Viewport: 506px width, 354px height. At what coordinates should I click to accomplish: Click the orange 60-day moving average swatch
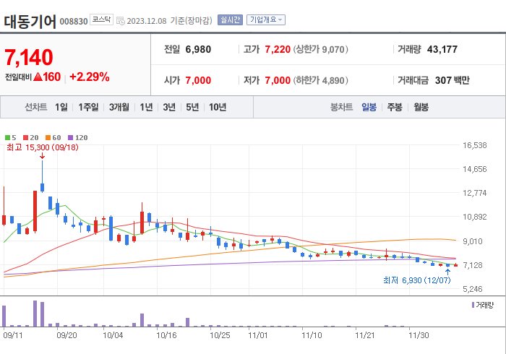[x=48, y=138]
